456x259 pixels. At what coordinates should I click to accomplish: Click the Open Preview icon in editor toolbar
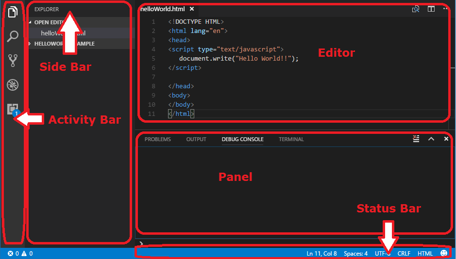click(416, 9)
